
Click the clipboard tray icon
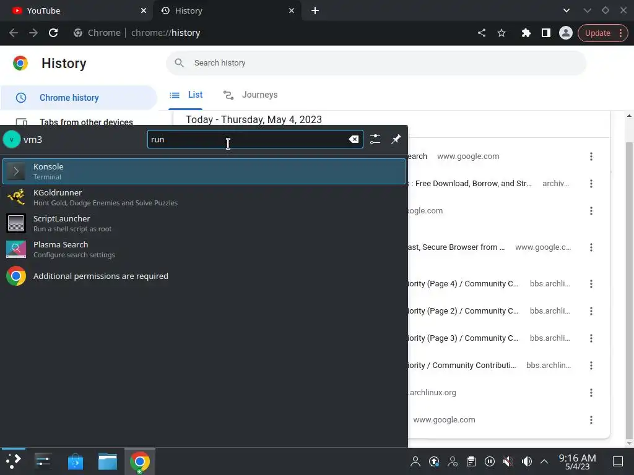click(x=471, y=461)
